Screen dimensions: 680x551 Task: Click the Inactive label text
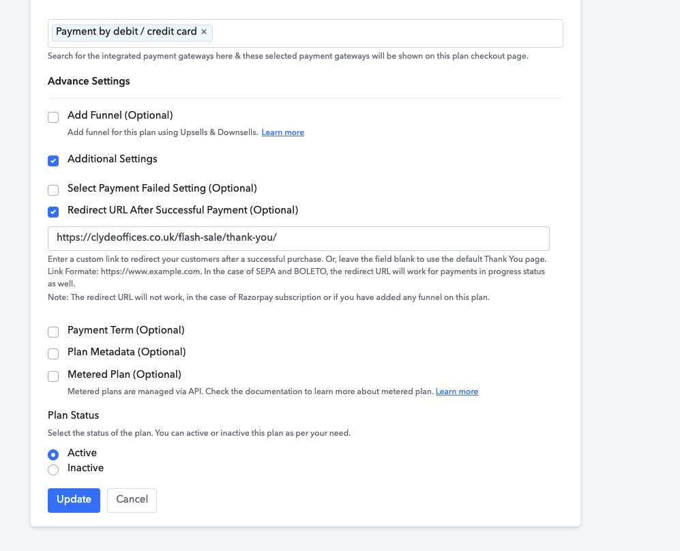85,468
